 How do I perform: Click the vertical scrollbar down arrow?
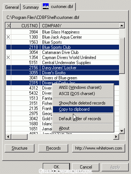(x=122, y=131)
